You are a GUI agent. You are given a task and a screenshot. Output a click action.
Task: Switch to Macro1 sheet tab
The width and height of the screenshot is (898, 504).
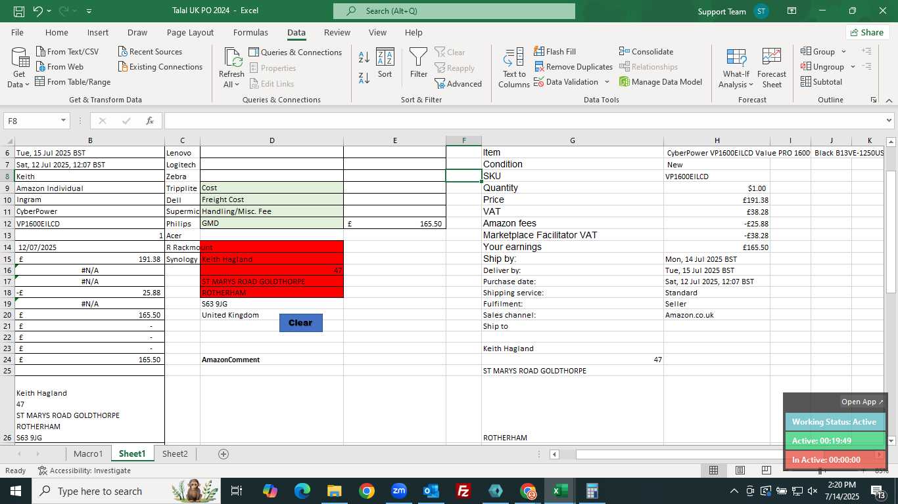88,453
